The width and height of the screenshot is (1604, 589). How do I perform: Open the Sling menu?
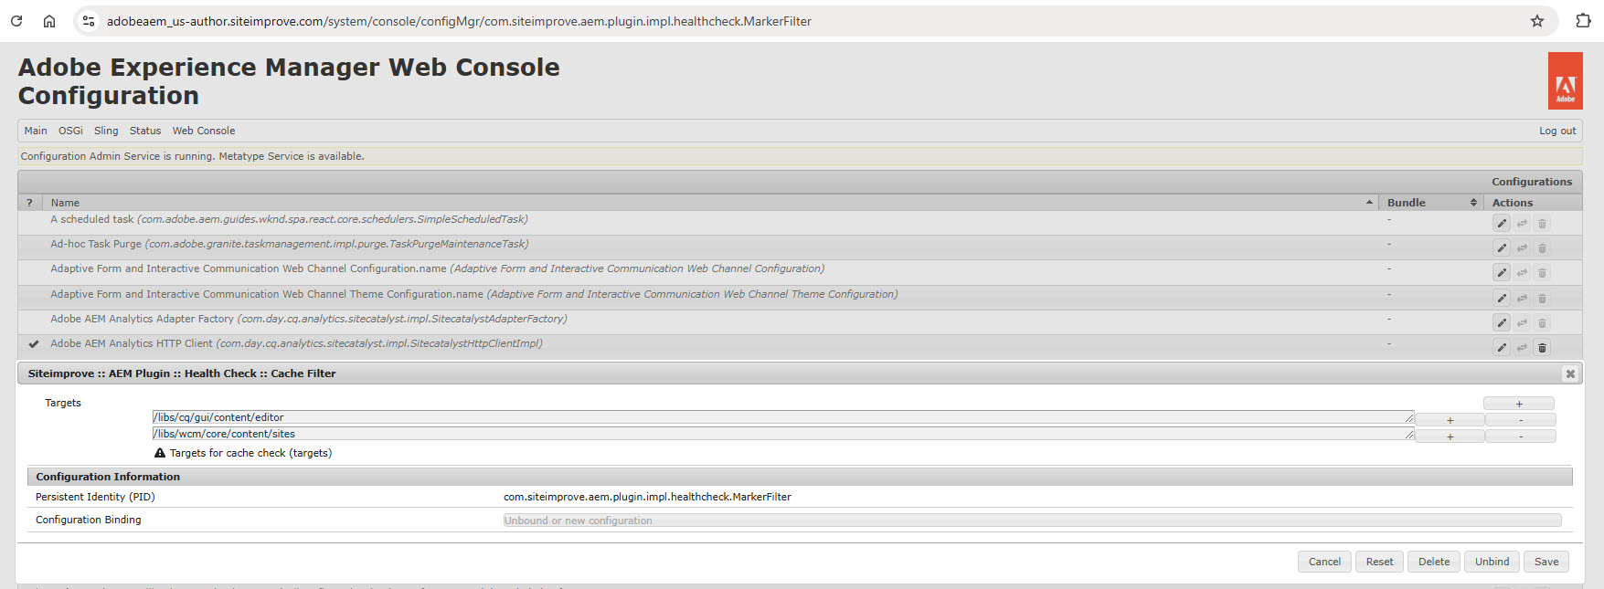pos(106,131)
